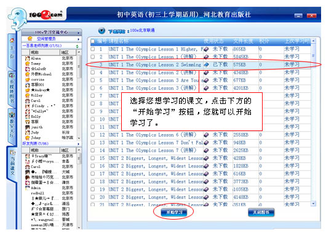Select teacher junith avatar icon
Viewport: 326px width, 235px height.
click(x=27, y=127)
